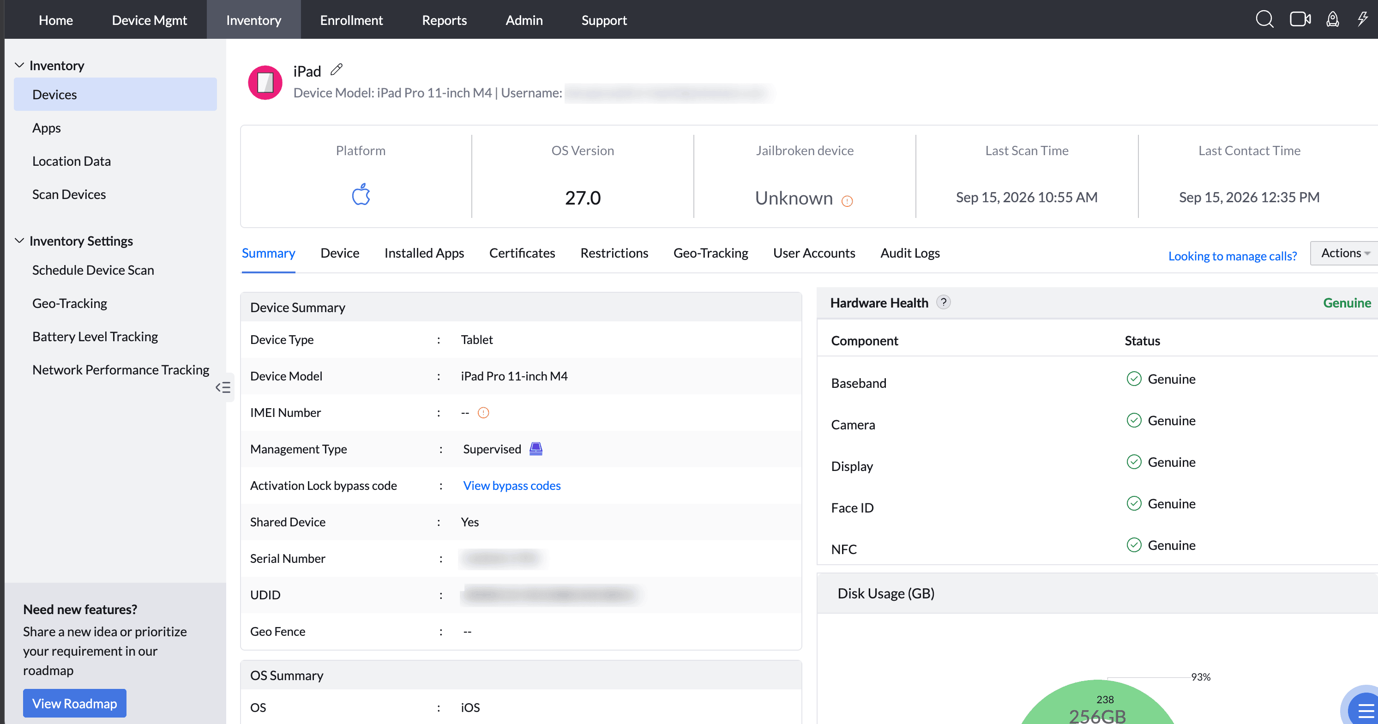The image size is (1378, 724).
Task: Open the search icon in top bar
Action: click(1264, 19)
